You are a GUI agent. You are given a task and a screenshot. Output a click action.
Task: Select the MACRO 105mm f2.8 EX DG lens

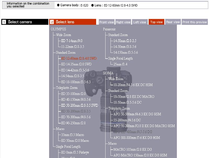(133, 149)
